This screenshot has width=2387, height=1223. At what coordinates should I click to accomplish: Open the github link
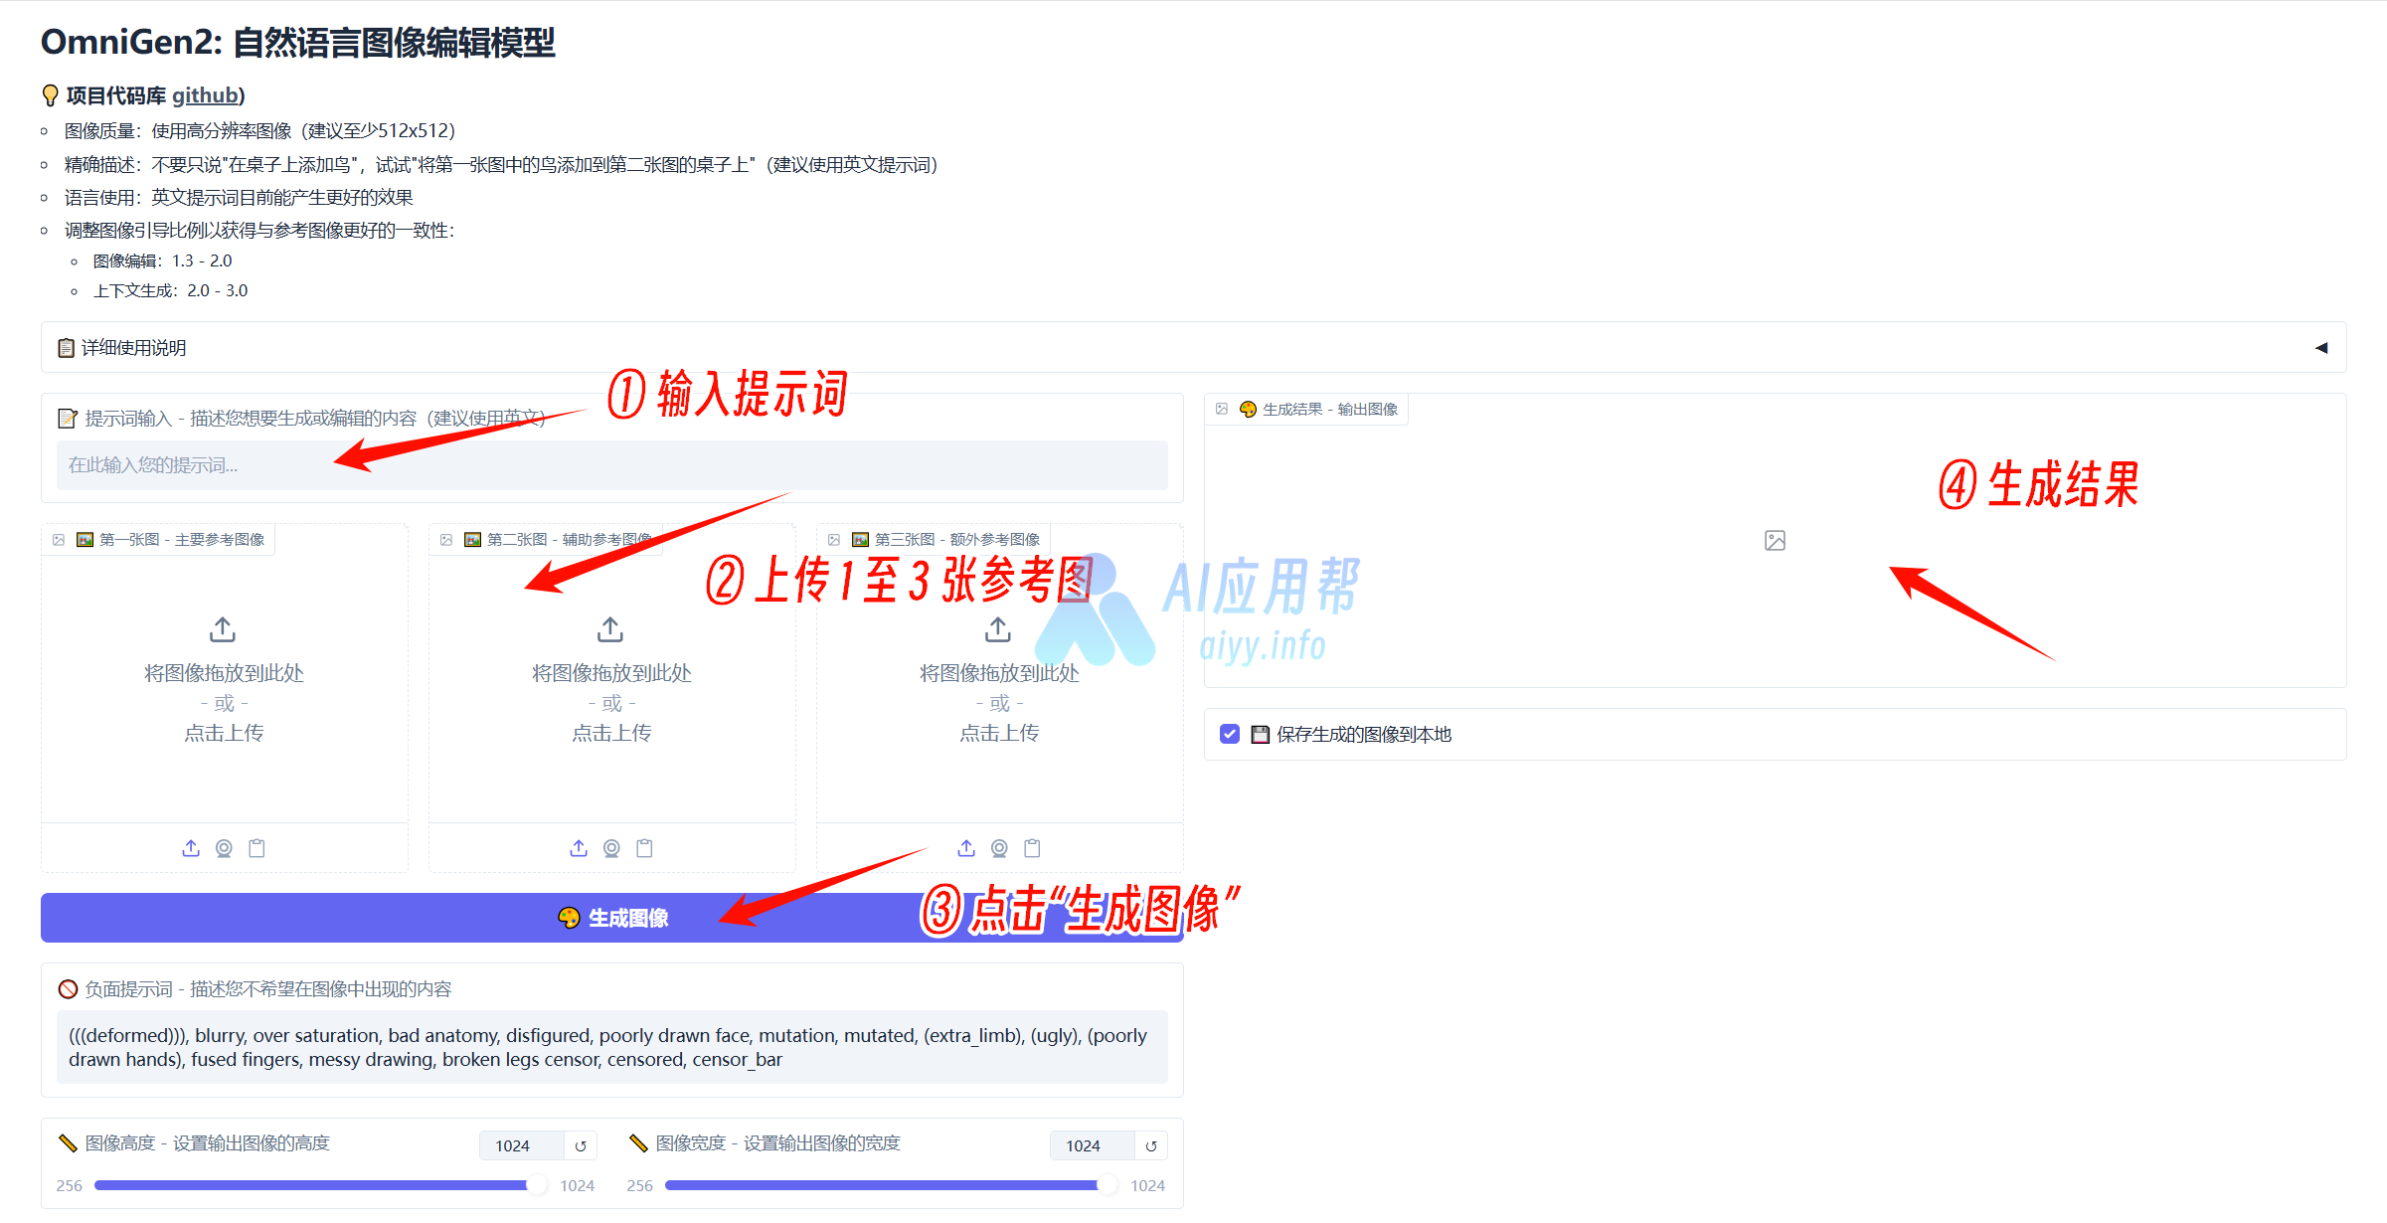(205, 95)
